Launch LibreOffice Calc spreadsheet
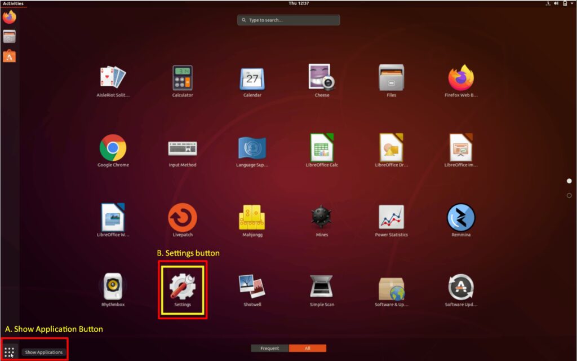 (322, 148)
